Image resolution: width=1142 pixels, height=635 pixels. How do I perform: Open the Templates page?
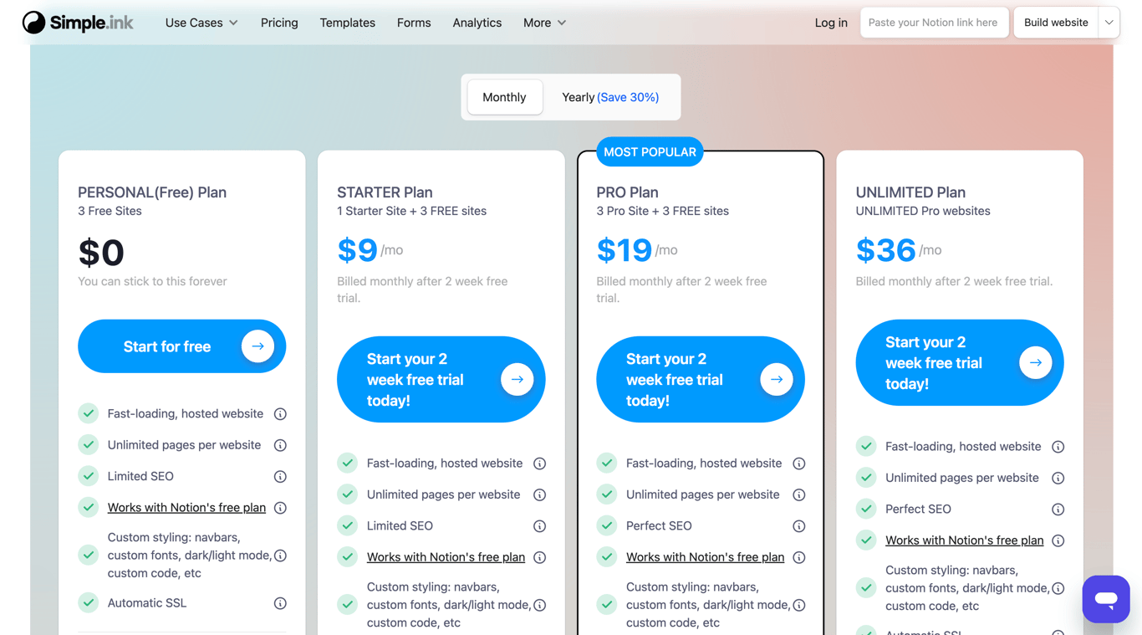pos(347,23)
